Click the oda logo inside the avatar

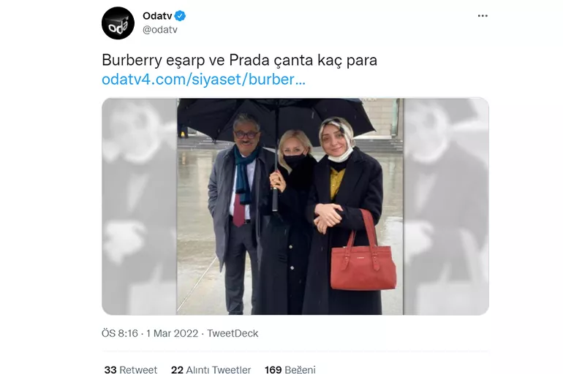pos(118,24)
